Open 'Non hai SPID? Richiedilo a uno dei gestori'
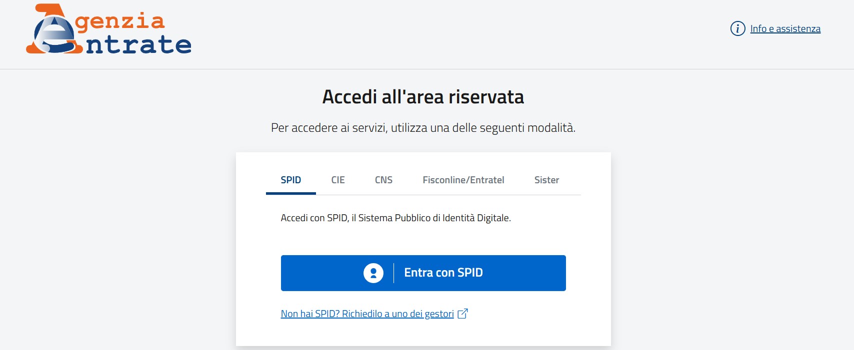The height and width of the screenshot is (350, 854). (367, 313)
